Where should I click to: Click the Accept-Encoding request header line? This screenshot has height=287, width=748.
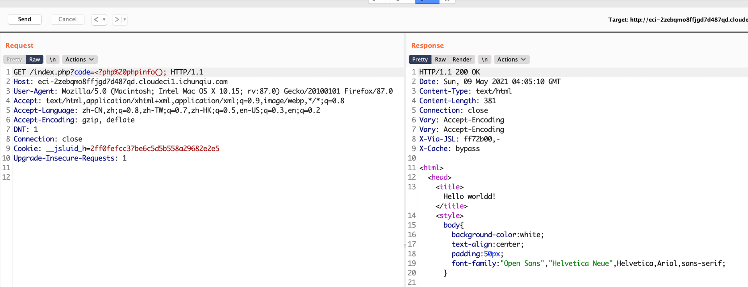[x=74, y=120]
